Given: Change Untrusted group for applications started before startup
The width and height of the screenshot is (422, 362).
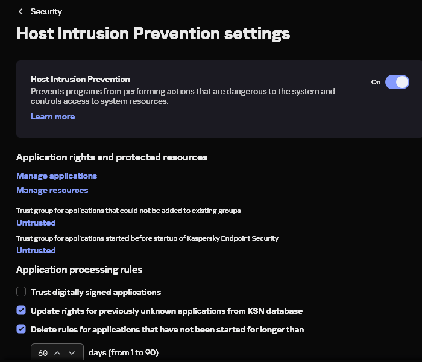Looking at the screenshot, I should (x=36, y=250).
